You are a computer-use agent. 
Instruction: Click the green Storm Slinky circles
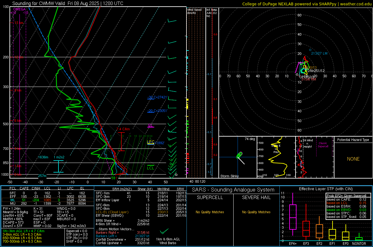[239, 155]
